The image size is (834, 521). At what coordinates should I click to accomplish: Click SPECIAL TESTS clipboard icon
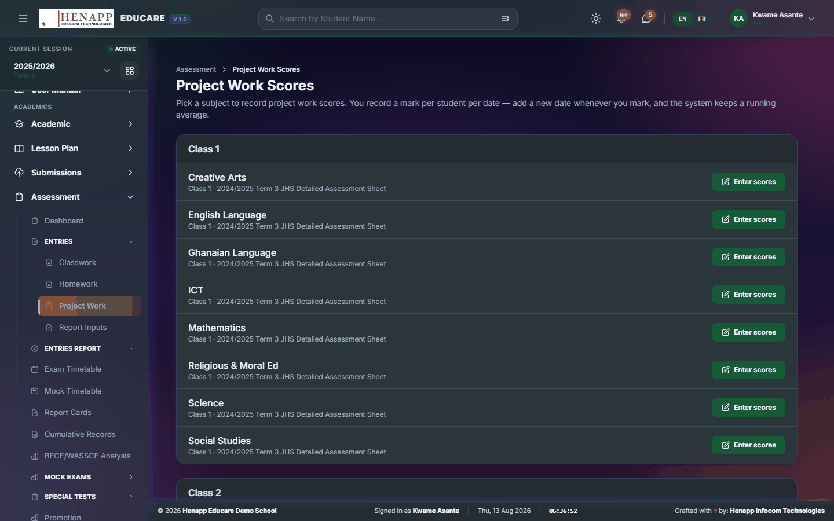(35, 497)
